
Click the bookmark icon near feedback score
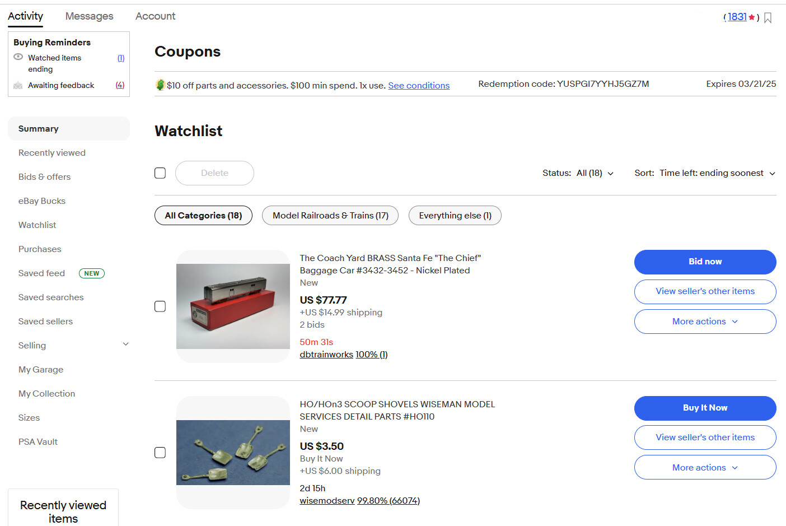[768, 18]
